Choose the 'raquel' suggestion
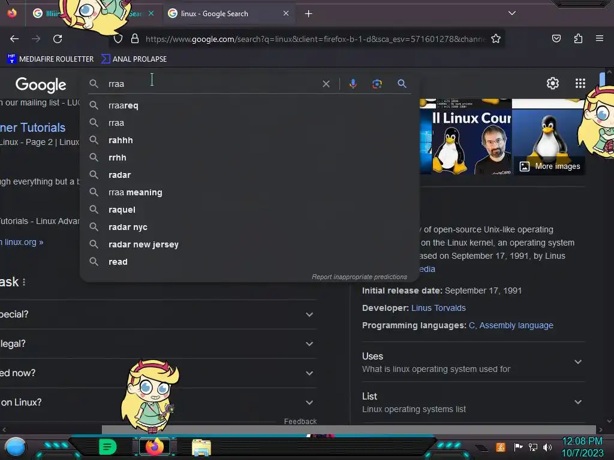Image resolution: width=614 pixels, height=460 pixels. tap(249, 210)
